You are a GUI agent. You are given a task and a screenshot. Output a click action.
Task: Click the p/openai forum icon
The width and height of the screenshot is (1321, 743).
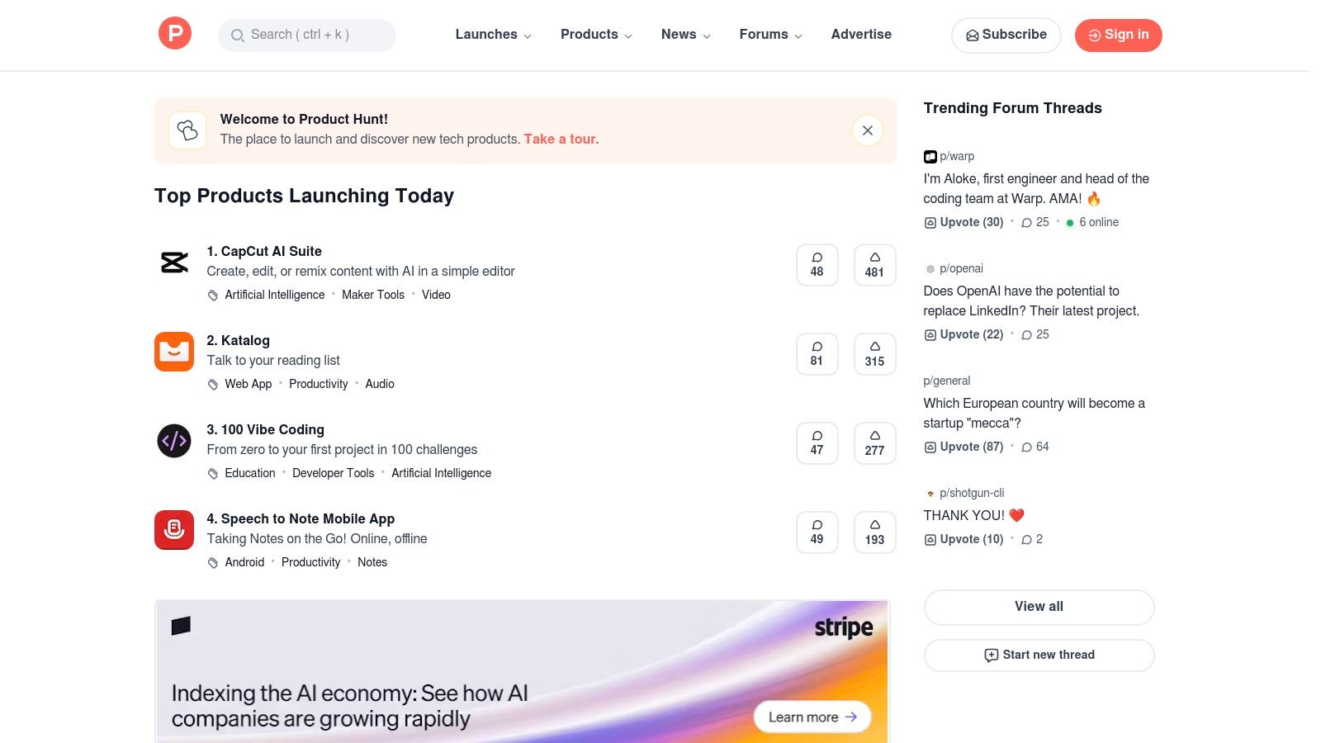pos(930,269)
